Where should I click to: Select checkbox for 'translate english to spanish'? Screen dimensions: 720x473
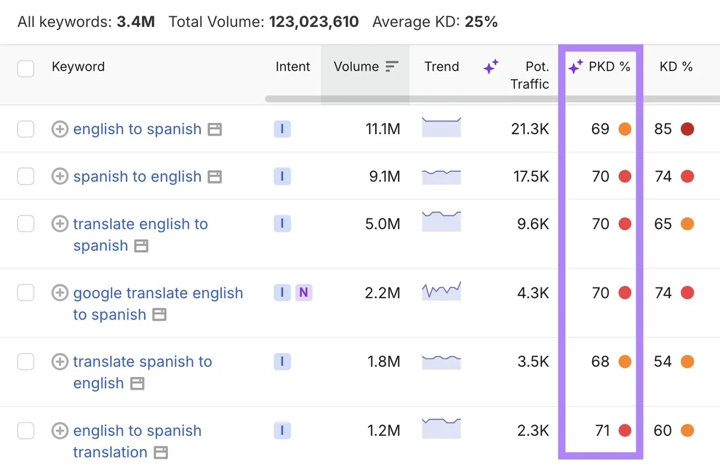pos(26,224)
